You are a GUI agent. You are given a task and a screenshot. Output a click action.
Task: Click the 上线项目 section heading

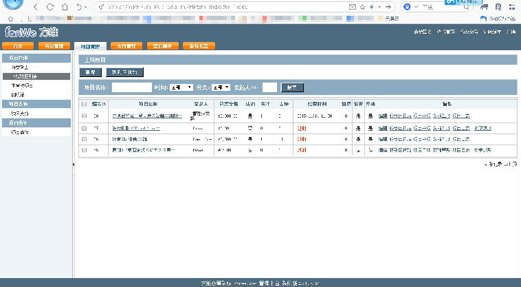[x=95, y=60]
